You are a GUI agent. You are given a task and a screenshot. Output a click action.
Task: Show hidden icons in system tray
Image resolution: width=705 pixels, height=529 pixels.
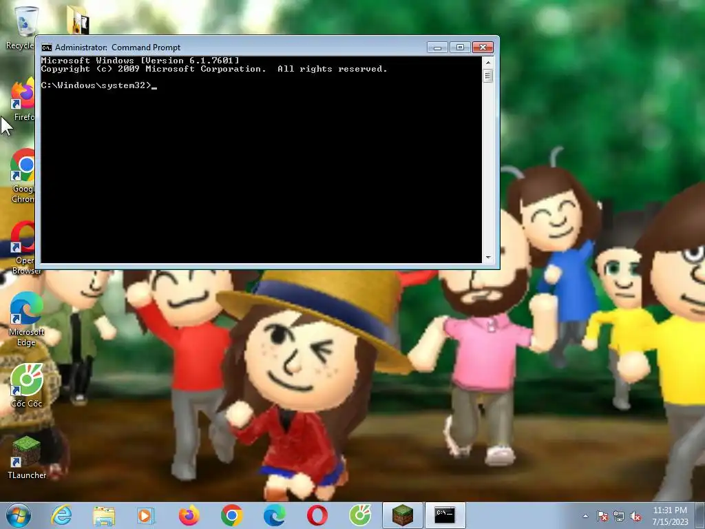(x=585, y=517)
